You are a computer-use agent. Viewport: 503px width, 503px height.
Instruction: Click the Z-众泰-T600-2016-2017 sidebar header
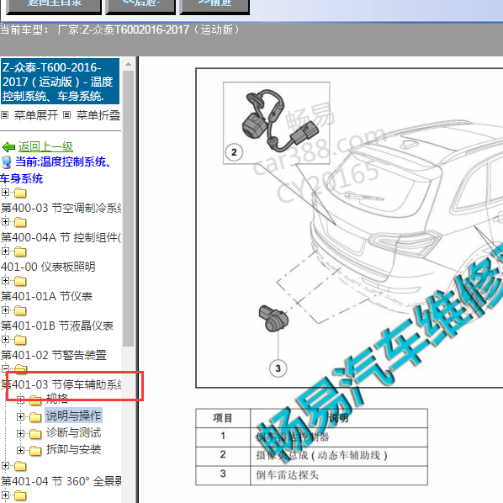60,81
